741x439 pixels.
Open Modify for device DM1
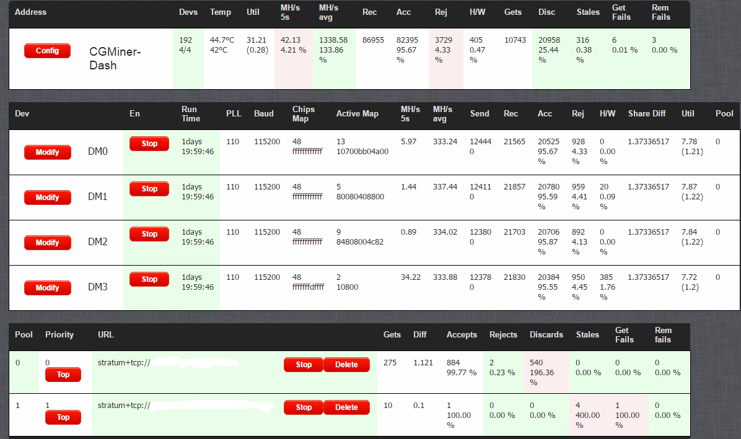[x=47, y=198]
